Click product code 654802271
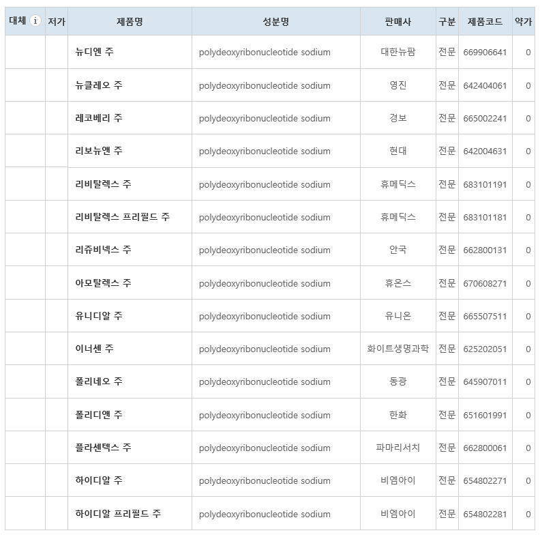 pyautogui.click(x=485, y=481)
